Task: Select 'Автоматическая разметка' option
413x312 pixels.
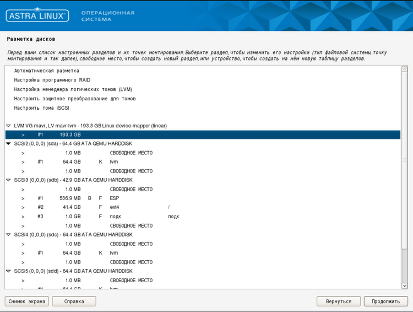Action: tap(47, 71)
